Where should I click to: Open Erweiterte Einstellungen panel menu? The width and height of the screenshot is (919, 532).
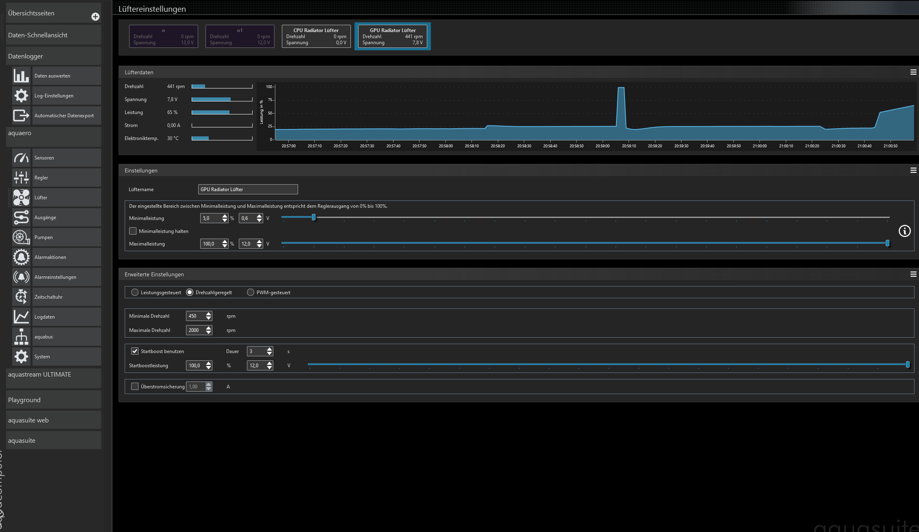pyautogui.click(x=913, y=274)
